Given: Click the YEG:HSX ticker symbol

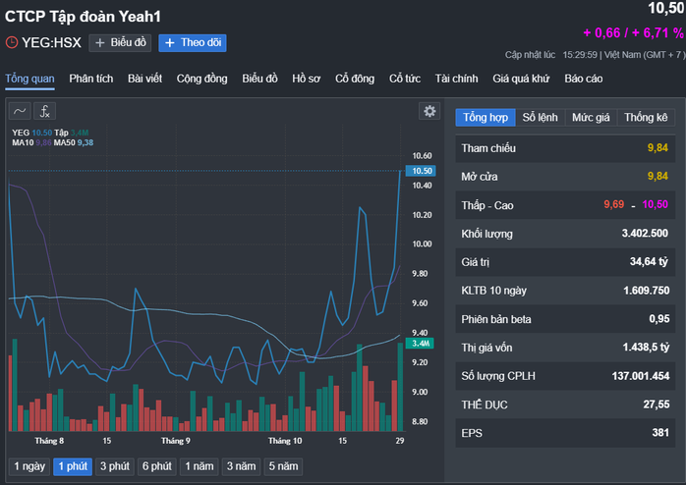Looking at the screenshot, I should [52, 42].
